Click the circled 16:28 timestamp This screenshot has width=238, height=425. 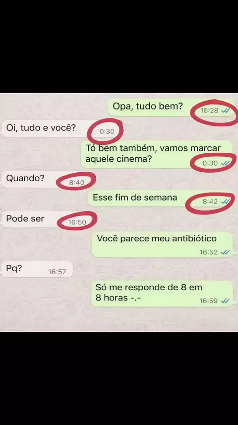(209, 110)
